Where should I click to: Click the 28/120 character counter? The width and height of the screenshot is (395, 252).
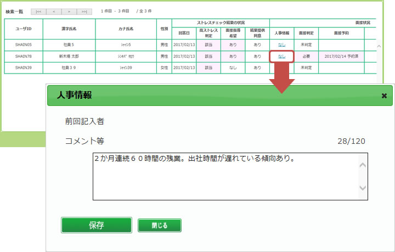point(351,141)
